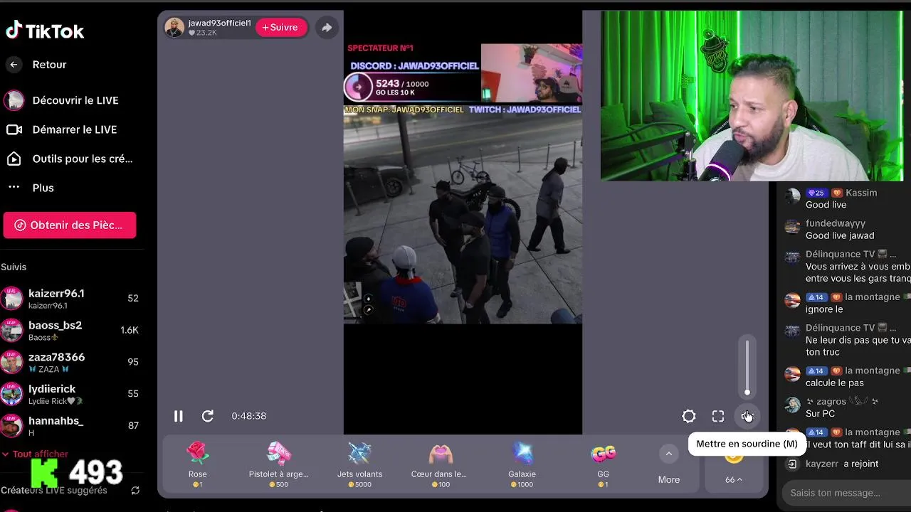The width and height of the screenshot is (911, 512).
Task: Click Obtenir des Pièces button
Action: click(x=70, y=225)
